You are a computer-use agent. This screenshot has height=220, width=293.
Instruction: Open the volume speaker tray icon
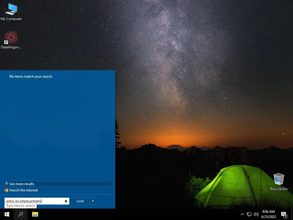pos(256,214)
